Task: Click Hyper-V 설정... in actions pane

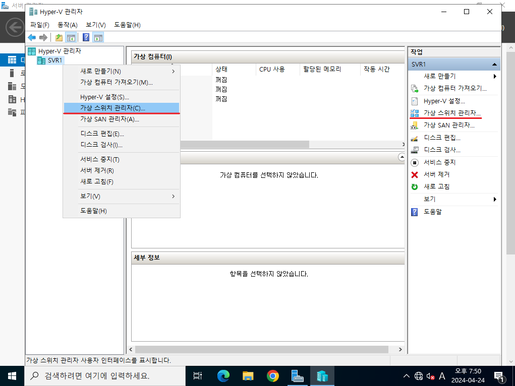Action: [x=444, y=101]
